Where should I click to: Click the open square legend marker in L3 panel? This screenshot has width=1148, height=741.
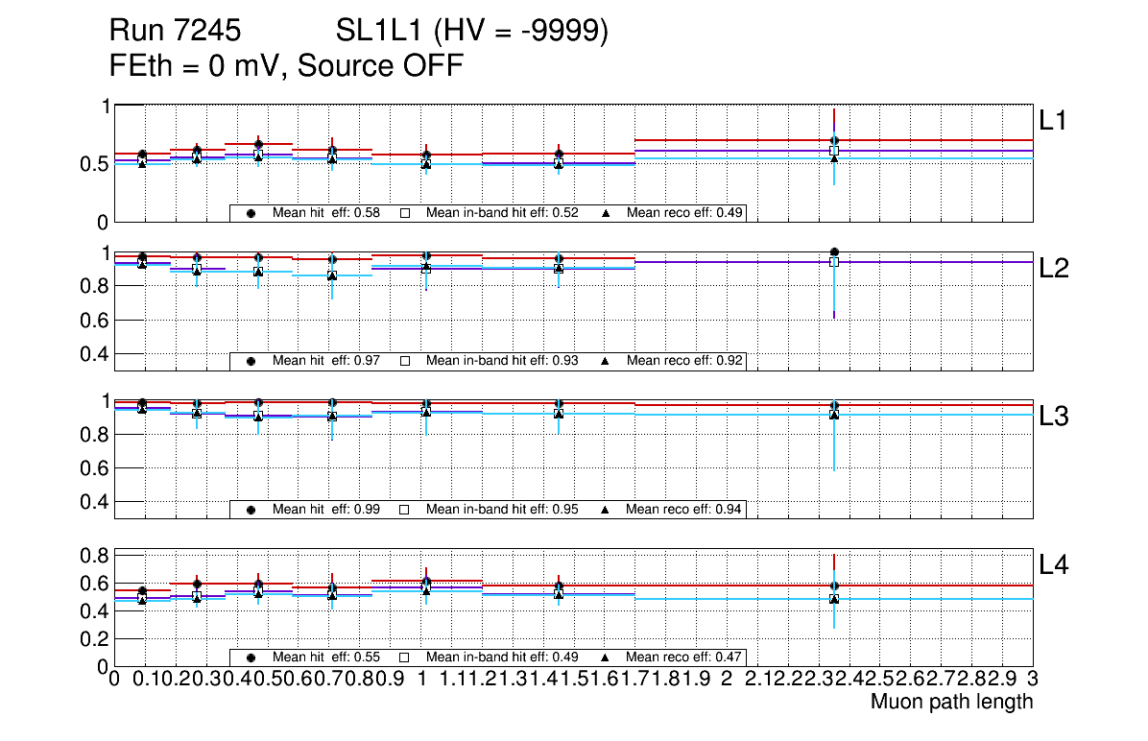[x=405, y=510]
